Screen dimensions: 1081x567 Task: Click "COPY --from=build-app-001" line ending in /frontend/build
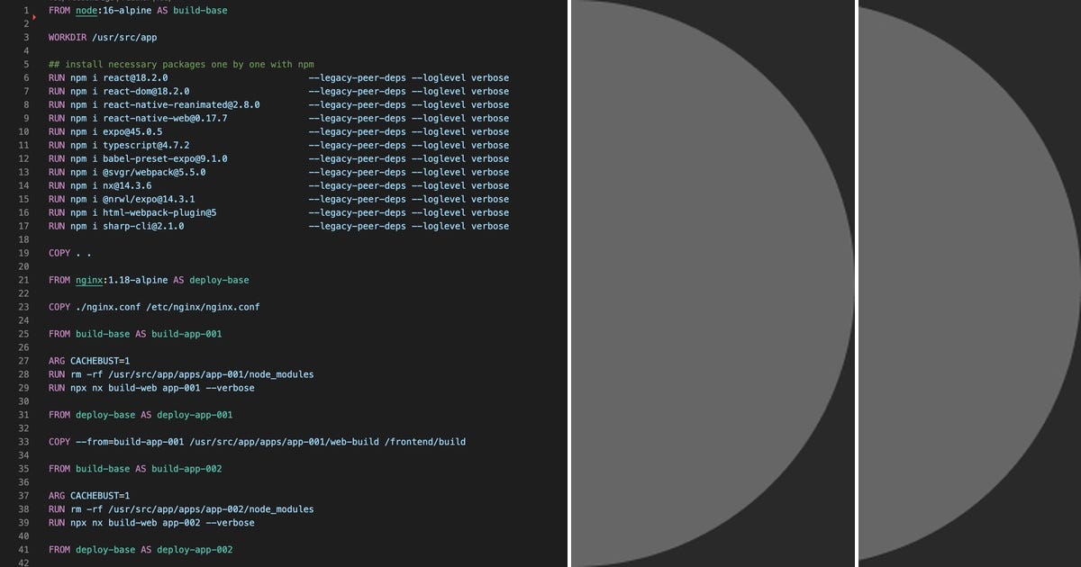point(257,443)
